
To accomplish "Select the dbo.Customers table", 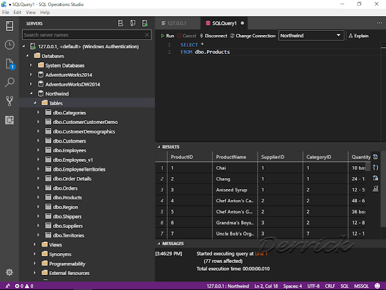I will click(x=69, y=141).
